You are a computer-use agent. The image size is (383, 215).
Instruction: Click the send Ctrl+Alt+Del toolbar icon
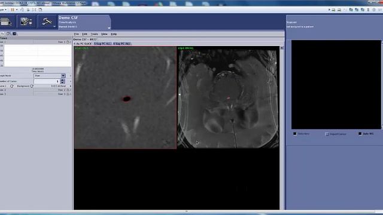click(22, 10)
